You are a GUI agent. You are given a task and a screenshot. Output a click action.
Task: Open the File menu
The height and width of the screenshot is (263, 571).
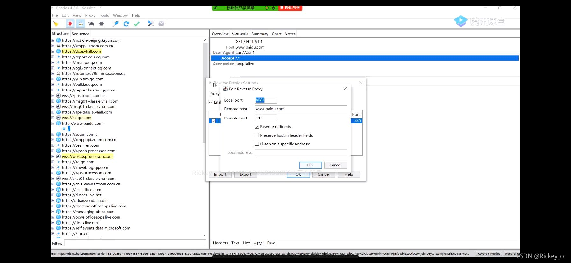tap(55, 15)
